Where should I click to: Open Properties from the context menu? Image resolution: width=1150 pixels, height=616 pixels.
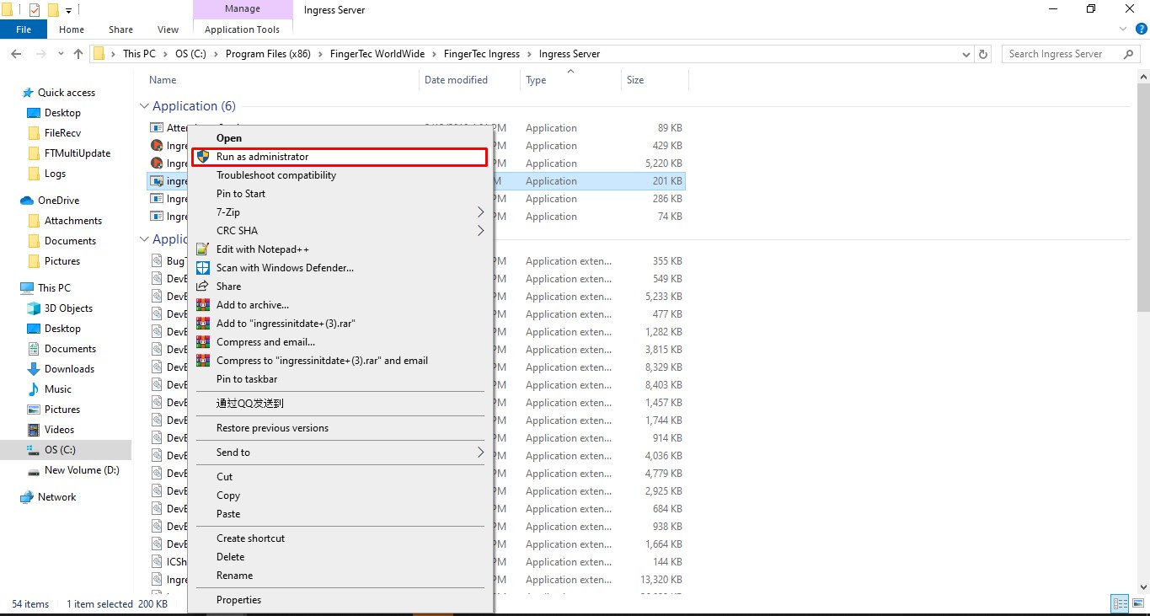pyautogui.click(x=238, y=600)
